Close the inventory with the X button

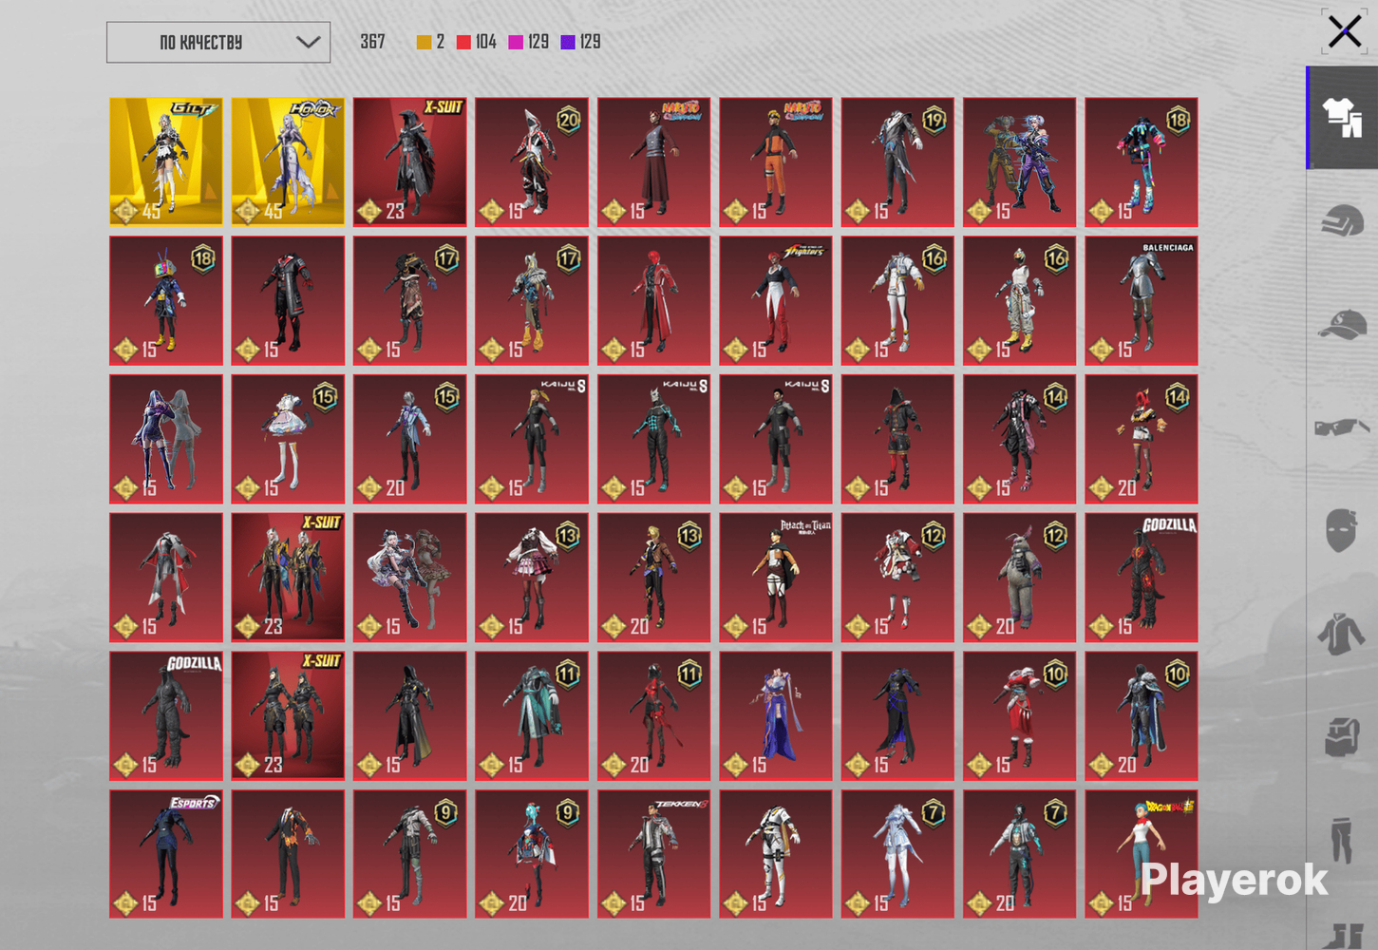pyautogui.click(x=1344, y=31)
